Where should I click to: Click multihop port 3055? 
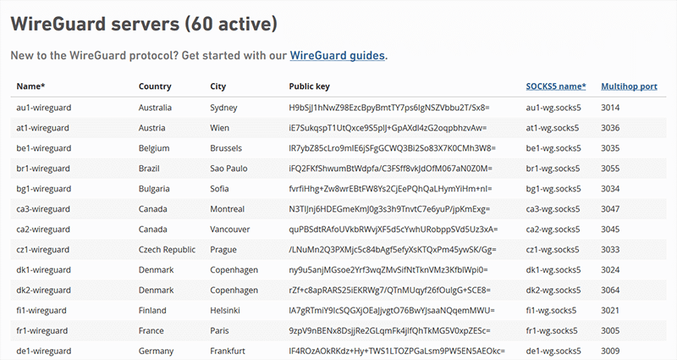610,169
